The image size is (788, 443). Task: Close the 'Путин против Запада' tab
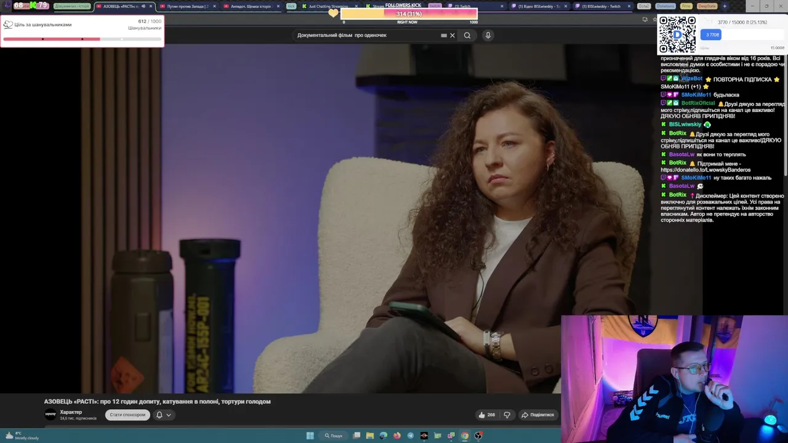click(x=214, y=6)
